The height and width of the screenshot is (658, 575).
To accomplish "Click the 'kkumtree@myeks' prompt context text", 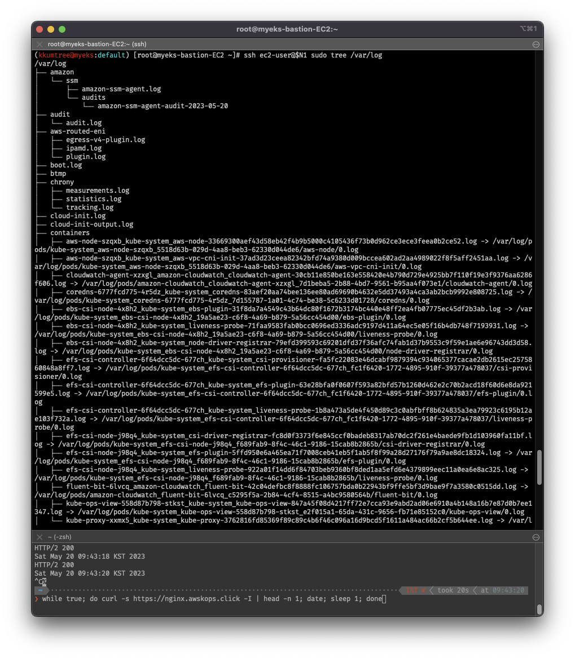I will pos(66,55).
